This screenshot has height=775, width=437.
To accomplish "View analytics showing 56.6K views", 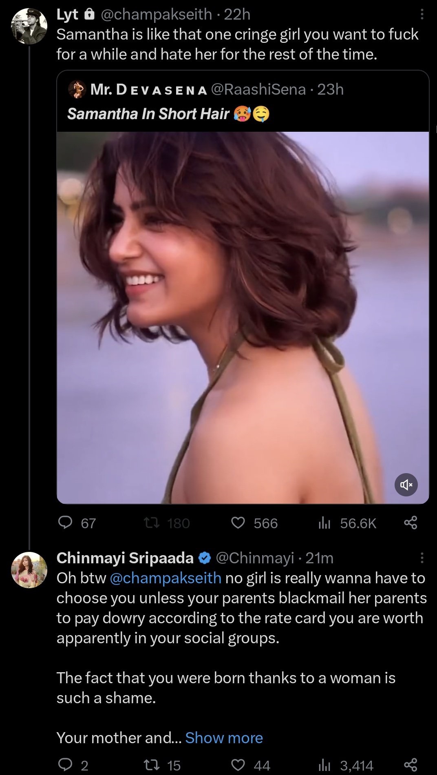I will [x=324, y=523].
